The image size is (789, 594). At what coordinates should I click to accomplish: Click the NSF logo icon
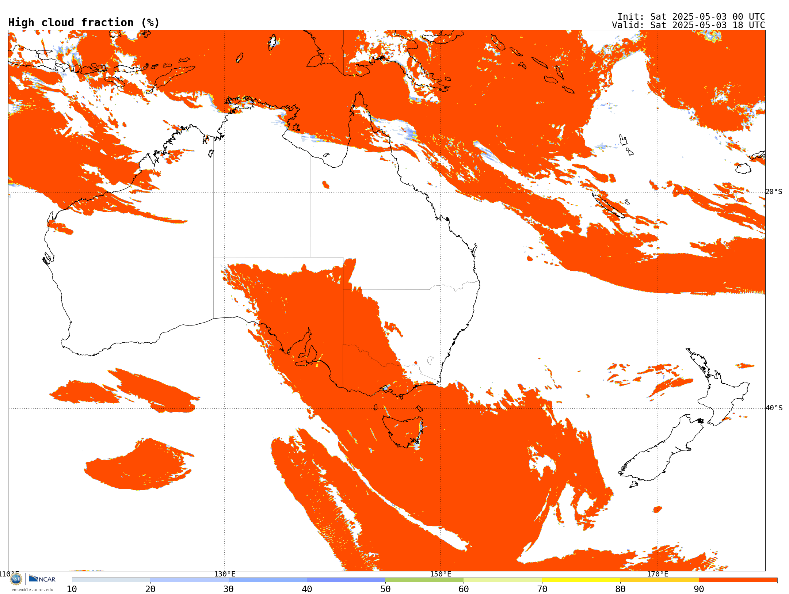16,579
